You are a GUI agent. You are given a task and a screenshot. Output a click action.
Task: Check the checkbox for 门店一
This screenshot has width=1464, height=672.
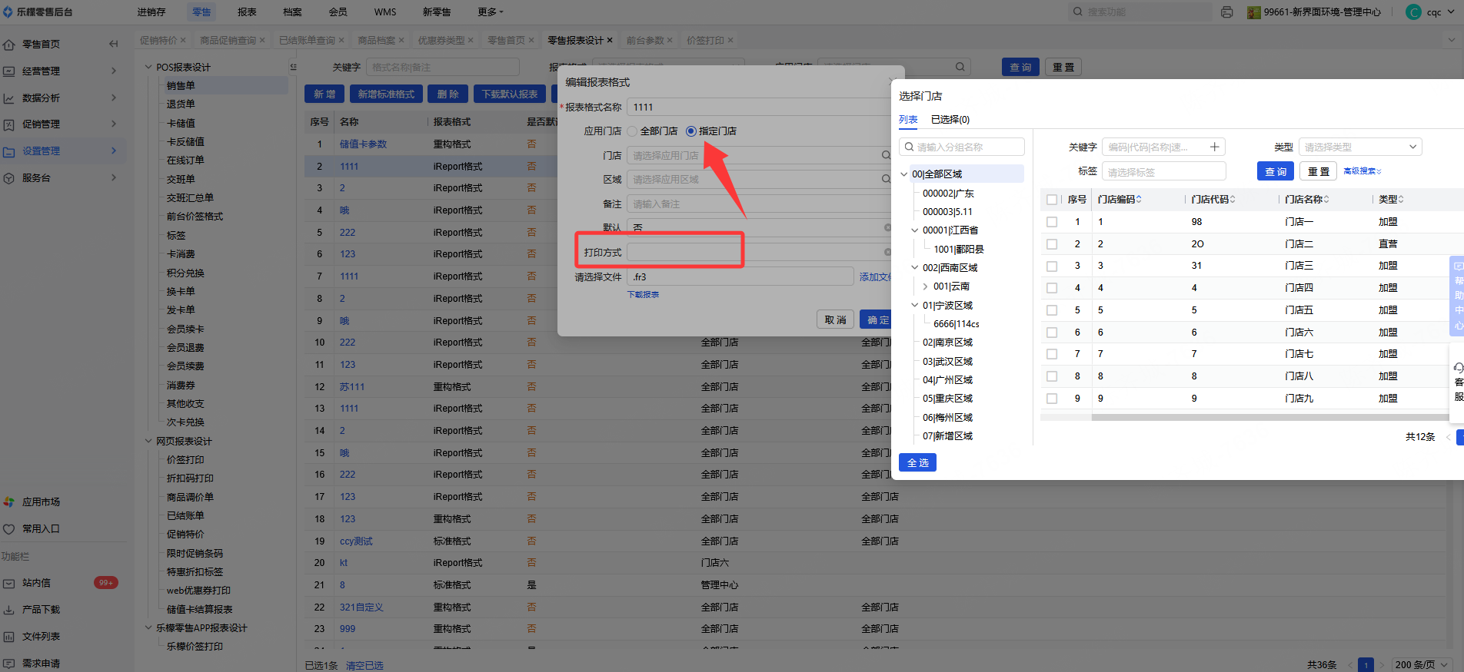click(1052, 222)
